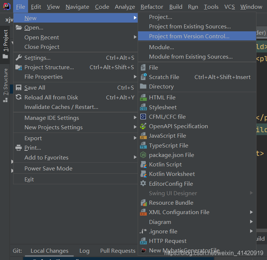Open the VCS menu
Screen dimensions: 267x260
coord(229,7)
